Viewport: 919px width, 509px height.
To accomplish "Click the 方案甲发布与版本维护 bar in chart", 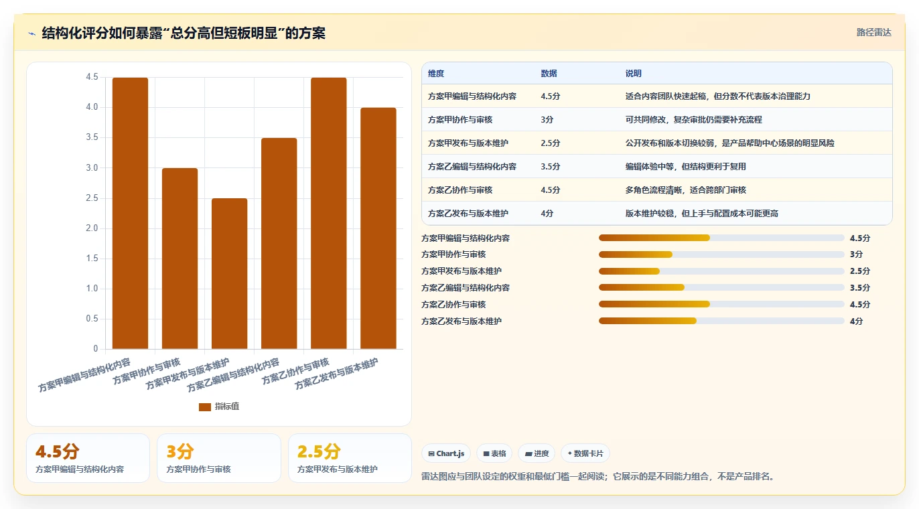I will [x=229, y=273].
